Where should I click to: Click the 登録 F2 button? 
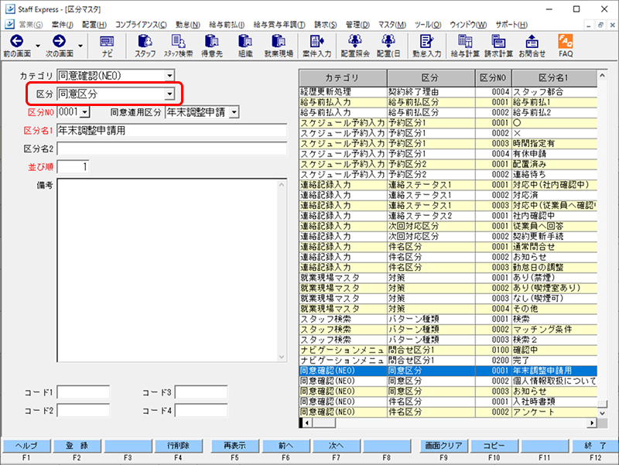[x=77, y=446]
